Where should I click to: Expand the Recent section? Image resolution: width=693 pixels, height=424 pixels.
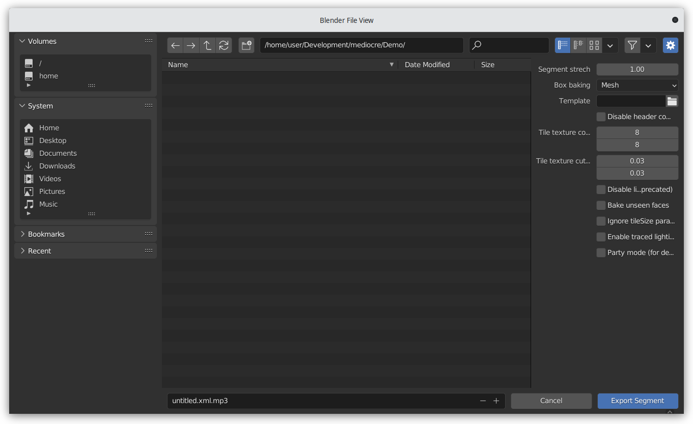point(40,250)
